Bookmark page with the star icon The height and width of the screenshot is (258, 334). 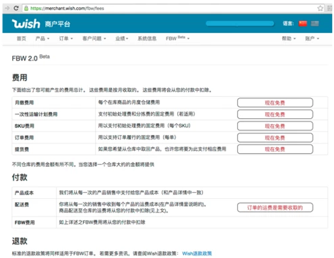(320, 8)
